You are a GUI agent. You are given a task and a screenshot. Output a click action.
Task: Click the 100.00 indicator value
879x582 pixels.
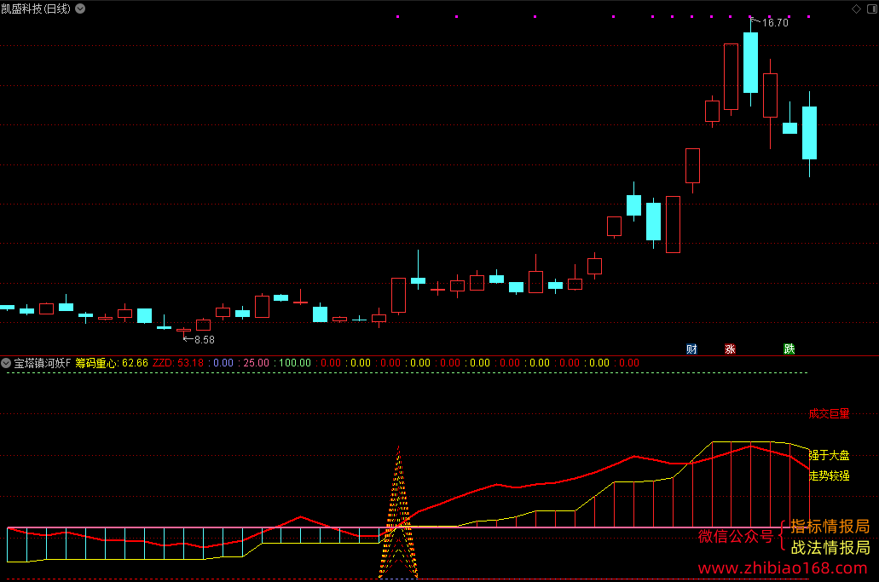[x=295, y=363]
